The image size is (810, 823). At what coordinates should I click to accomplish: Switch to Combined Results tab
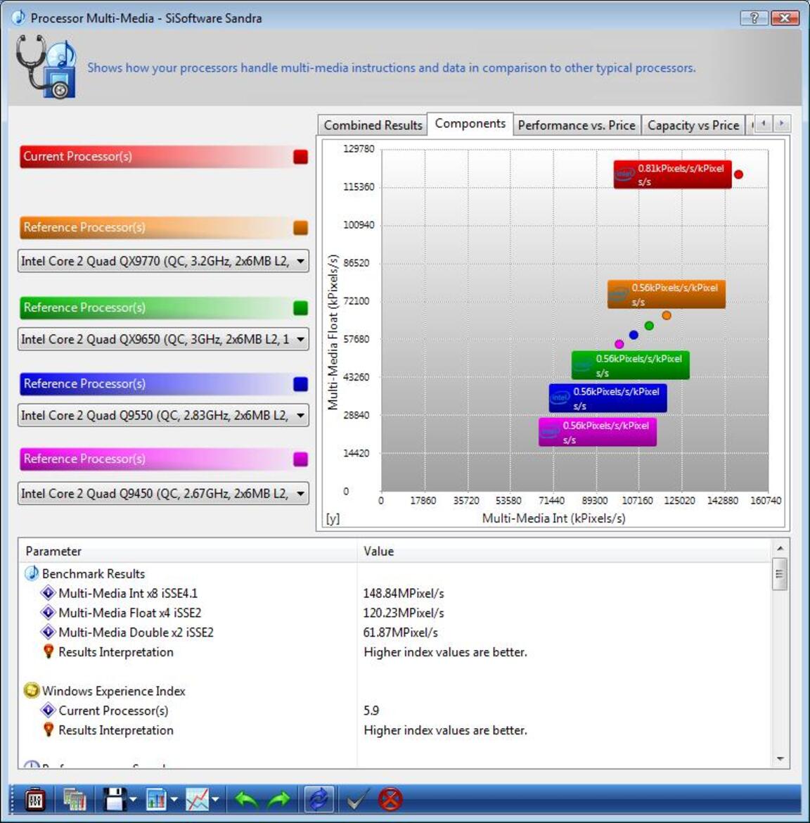pos(373,125)
